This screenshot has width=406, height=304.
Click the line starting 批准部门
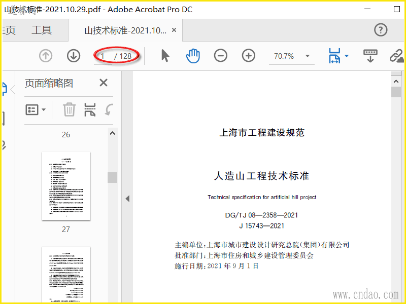pyautogui.click(x=244, y=255)
